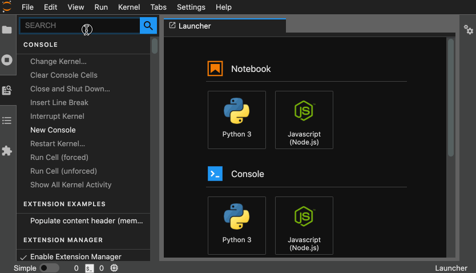The width and height of the screenshot is (476, 273).
Task: Click the Clear Console Cells command
Action: coord(64,75)
